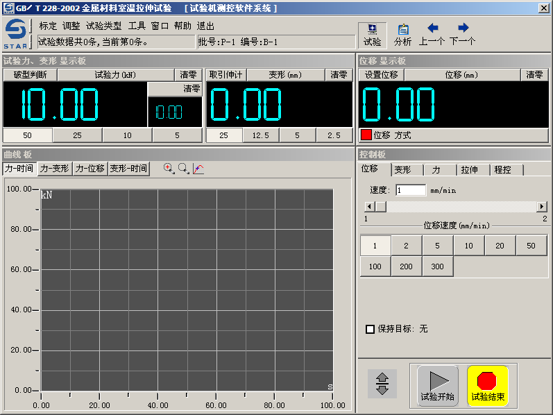Start the test with 试验开始 button
This screenshot has width=553, height=415.
(x=437, y=385)
